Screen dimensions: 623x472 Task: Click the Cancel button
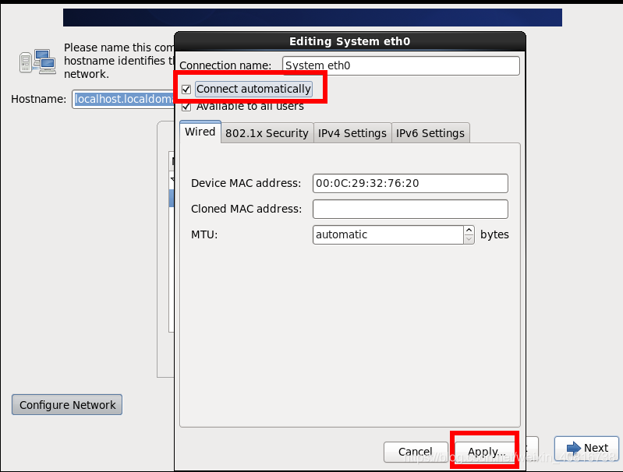(x=415, y=452)
